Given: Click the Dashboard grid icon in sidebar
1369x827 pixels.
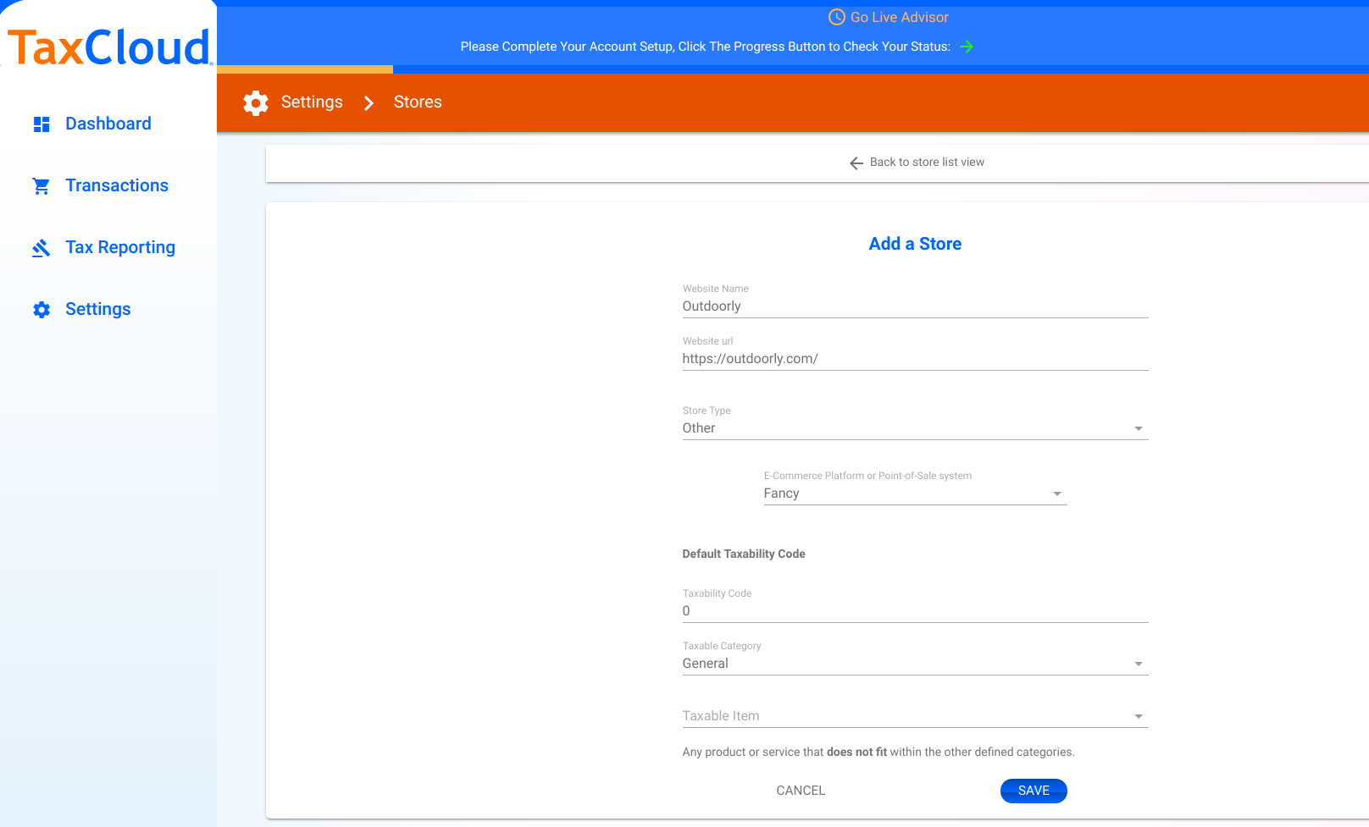Looking at the screenshot, I should 42,124.
